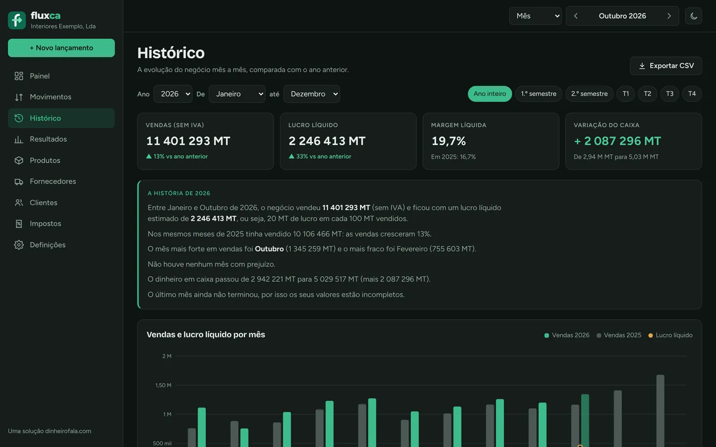
Task: Click the Vendas (sem IVA) value 11 401 293 MT
Action: click(188, 141)
